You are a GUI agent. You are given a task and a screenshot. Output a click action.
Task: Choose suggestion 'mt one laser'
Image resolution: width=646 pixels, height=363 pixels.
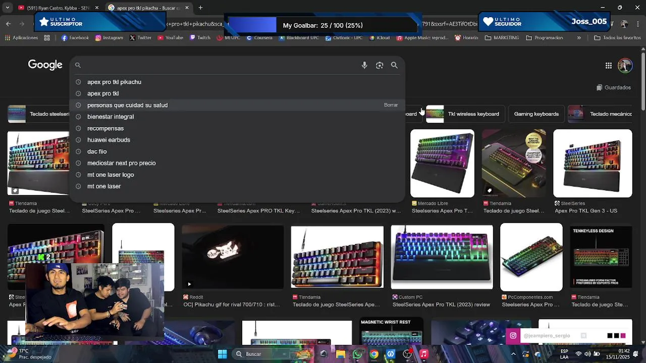coord(237,186)
